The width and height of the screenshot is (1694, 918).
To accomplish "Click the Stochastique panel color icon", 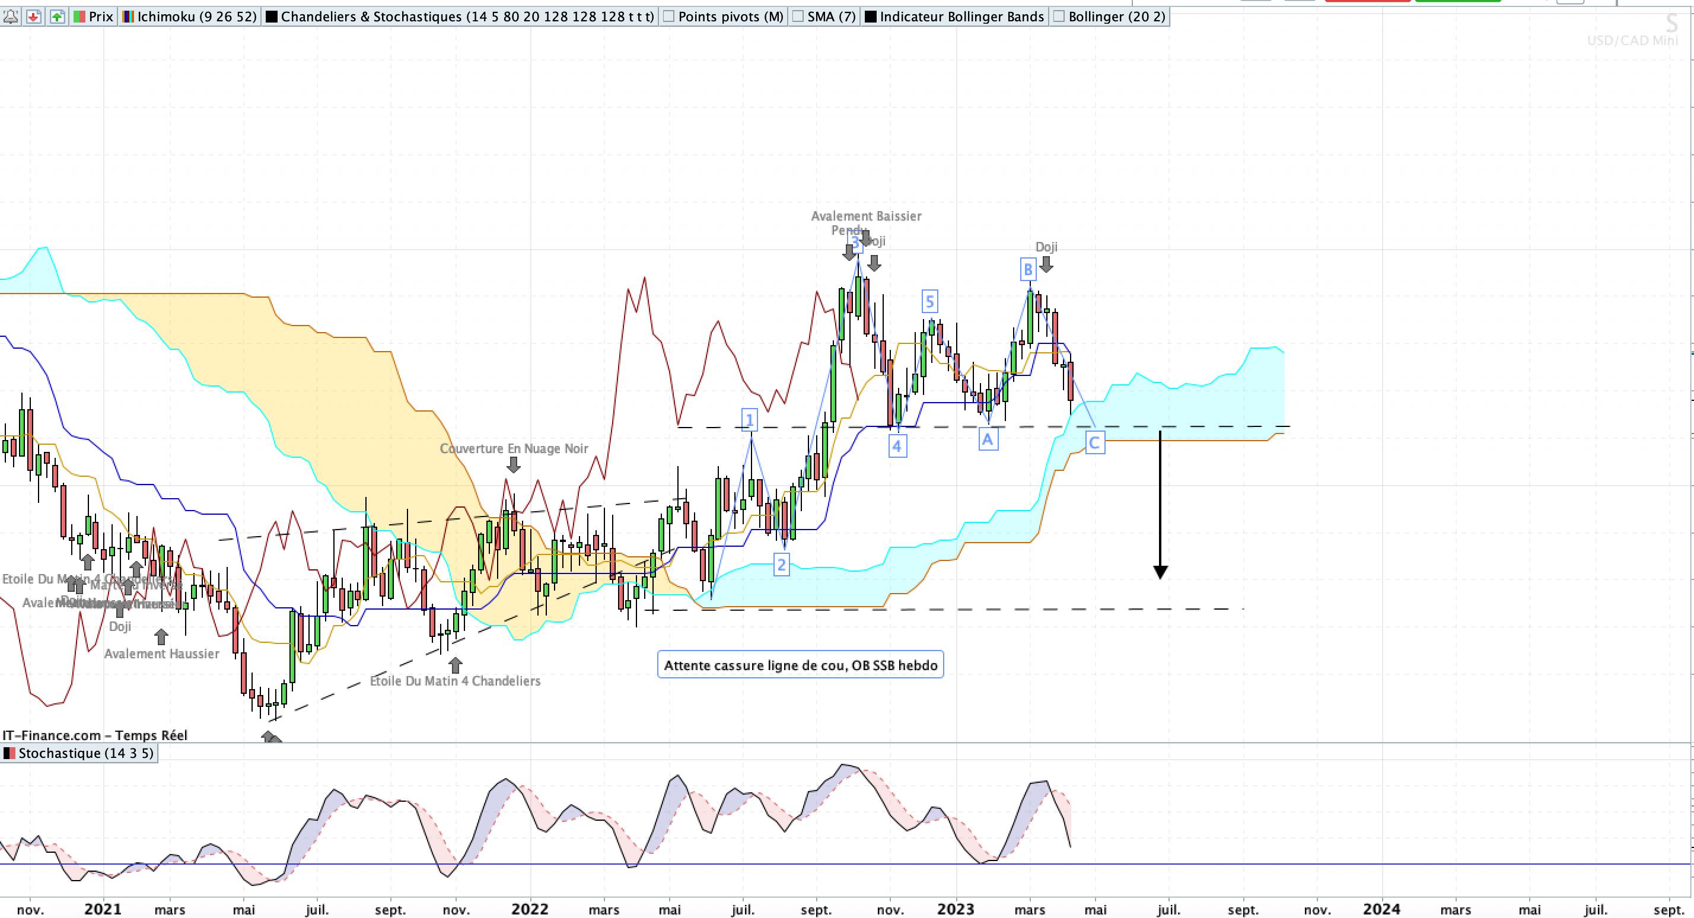I will pos(10,754).
